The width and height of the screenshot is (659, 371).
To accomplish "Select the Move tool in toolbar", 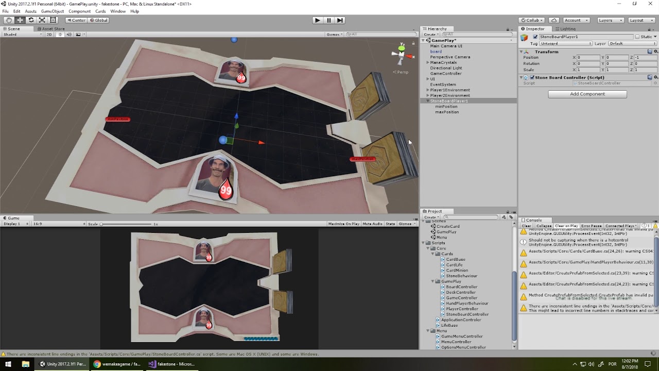I will coord(20,20).
